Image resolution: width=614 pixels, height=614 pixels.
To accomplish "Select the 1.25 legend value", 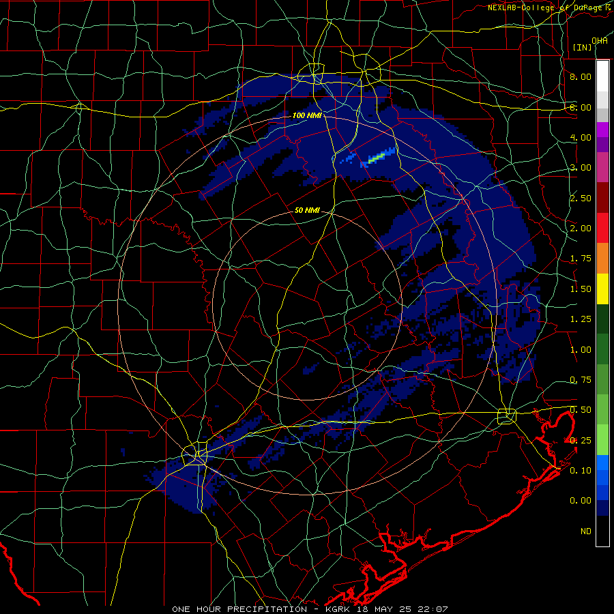I will (581, 319).
